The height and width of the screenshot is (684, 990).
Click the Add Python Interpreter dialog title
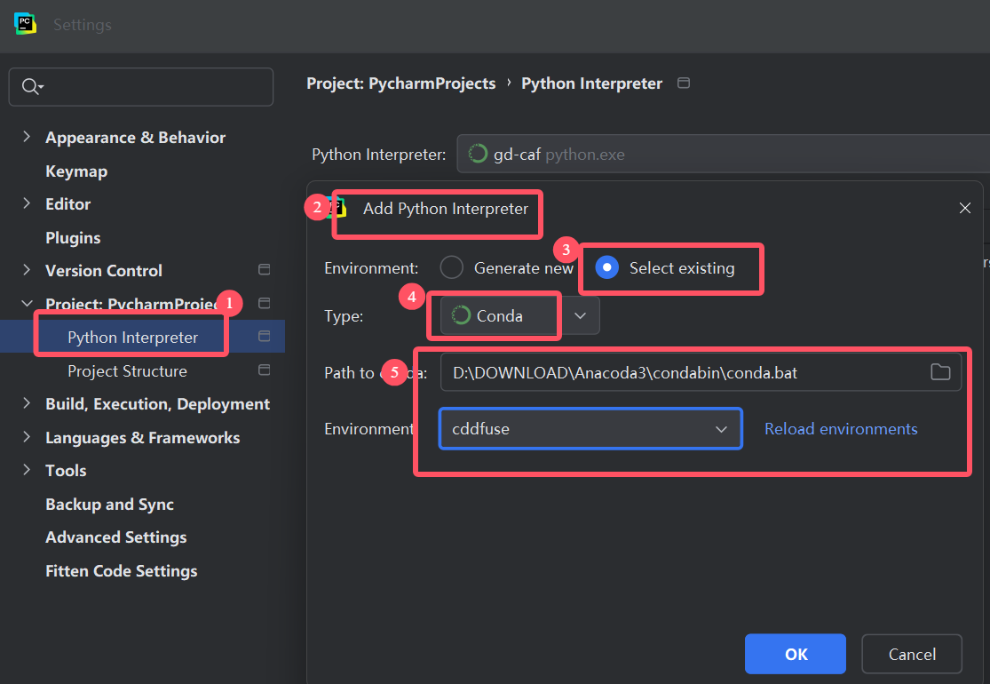446,209
